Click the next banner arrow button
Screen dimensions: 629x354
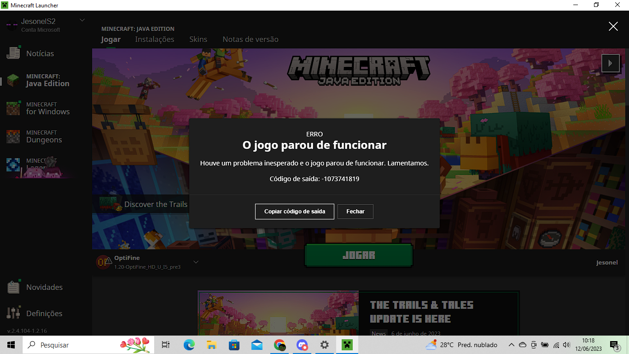611,63
